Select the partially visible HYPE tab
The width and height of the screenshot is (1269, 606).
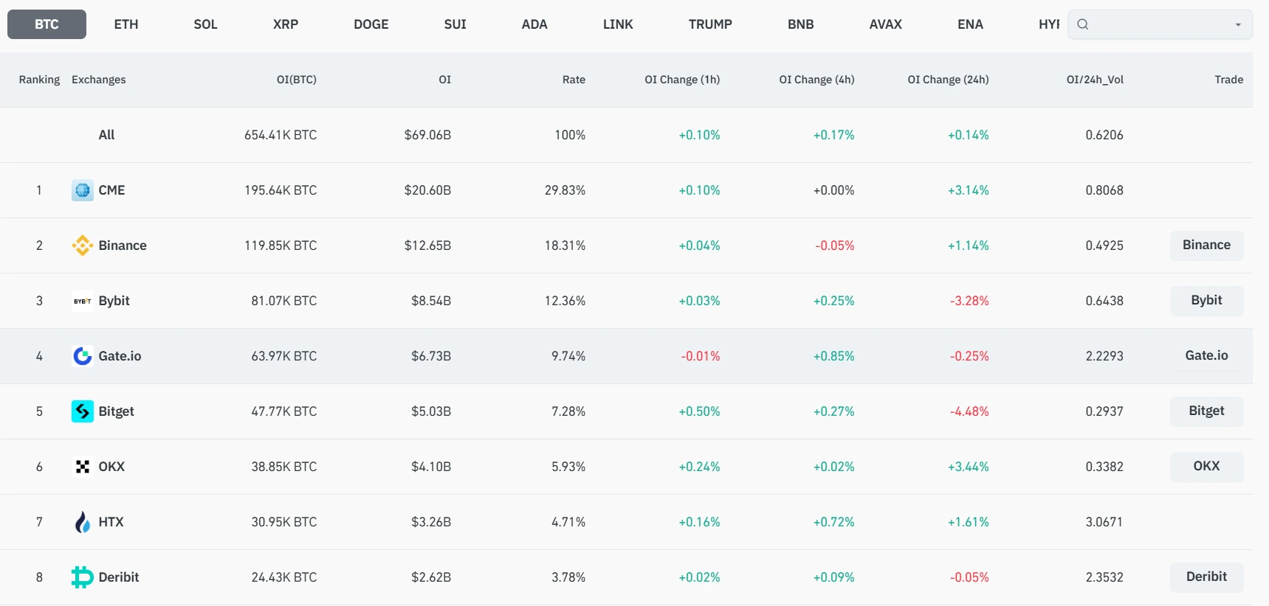click(1049, 24)
